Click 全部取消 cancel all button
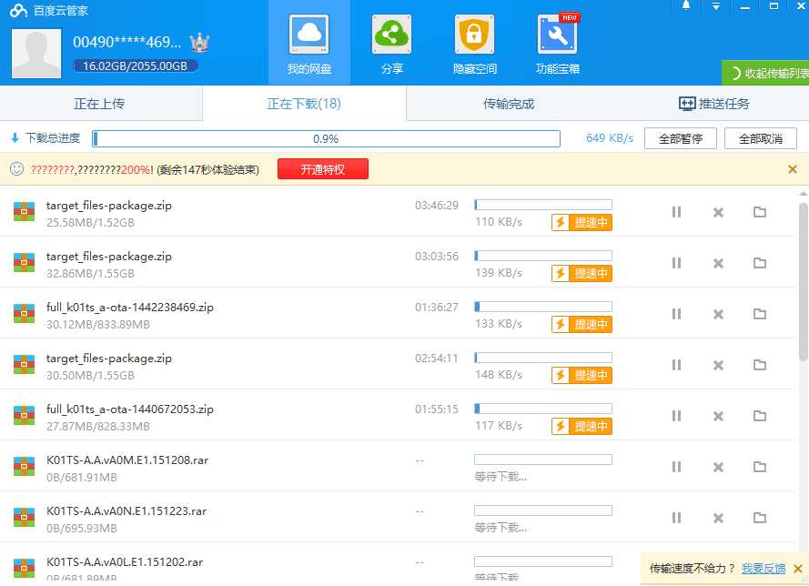This screenshot has height=586, width=809. coord(761,138)
